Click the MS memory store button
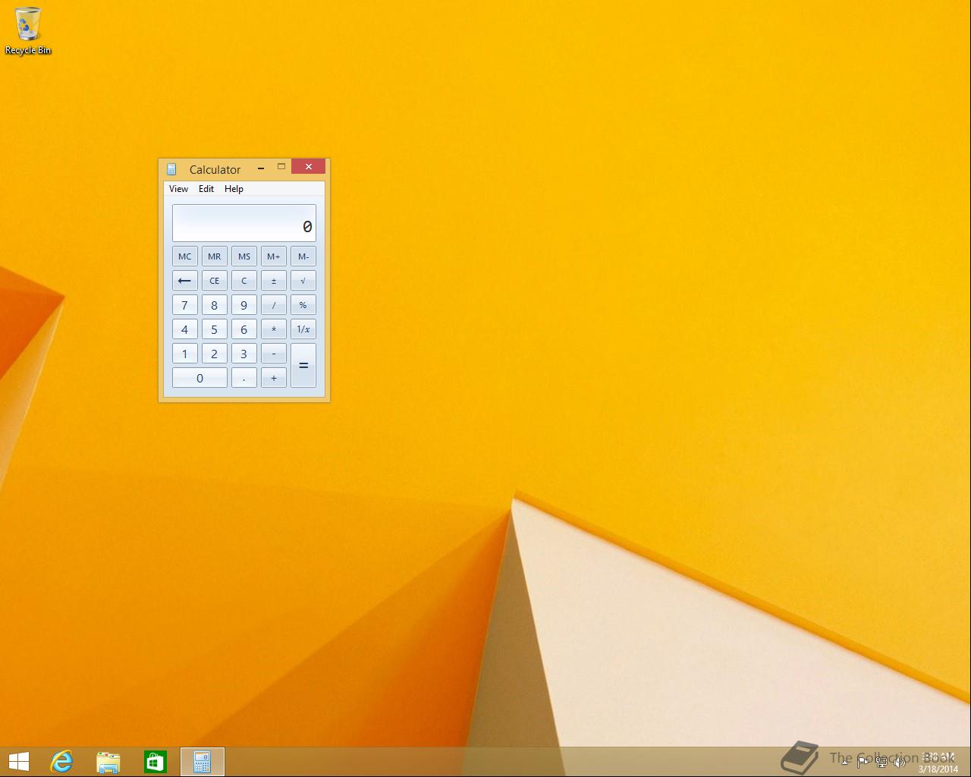The height and width of the screenshot is (777, 971). (x=244, y=256)
